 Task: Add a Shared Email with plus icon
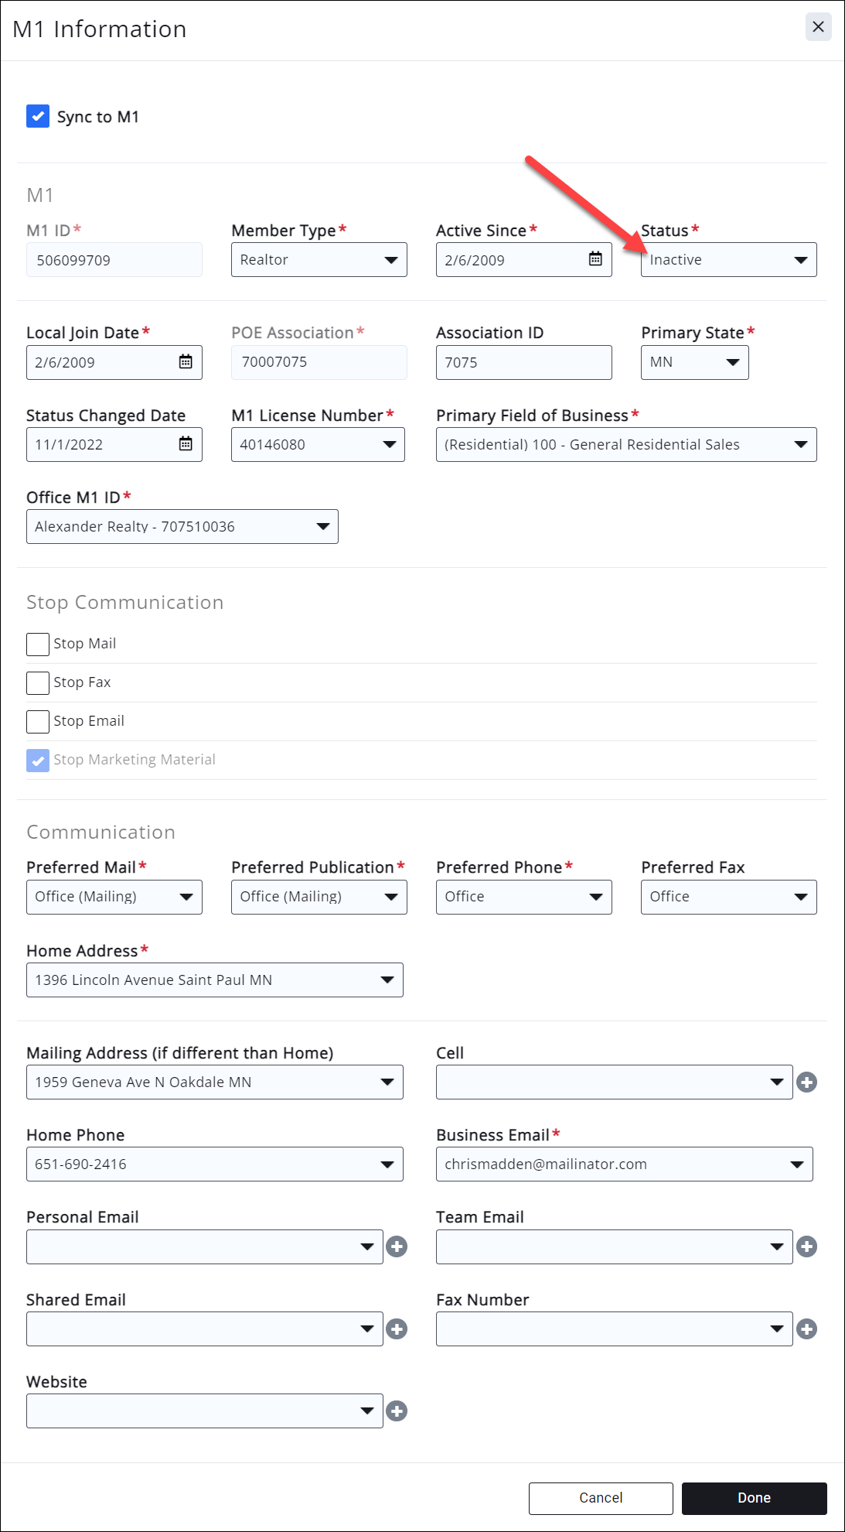click(x=397, y=1329)
